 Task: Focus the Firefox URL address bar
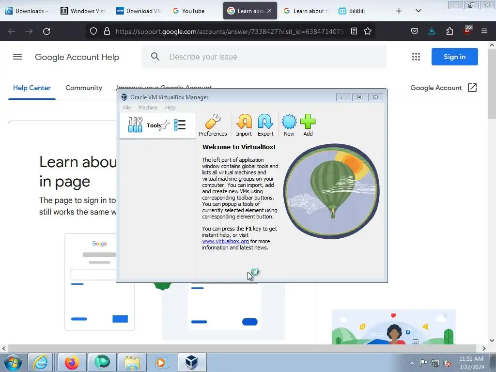[x=229, y=31]
